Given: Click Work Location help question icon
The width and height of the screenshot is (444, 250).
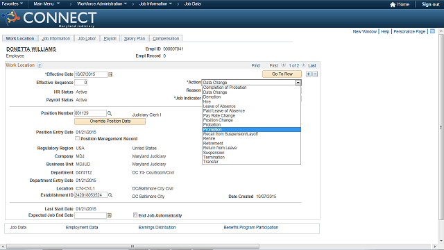Looking at the screenshot, I should 40,65.
